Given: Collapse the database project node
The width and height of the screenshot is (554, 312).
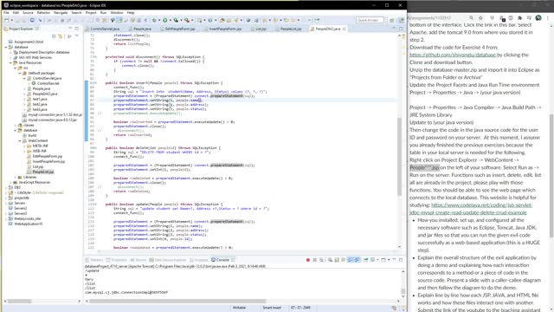Looking at the screenshot, I should click(6, 47).
